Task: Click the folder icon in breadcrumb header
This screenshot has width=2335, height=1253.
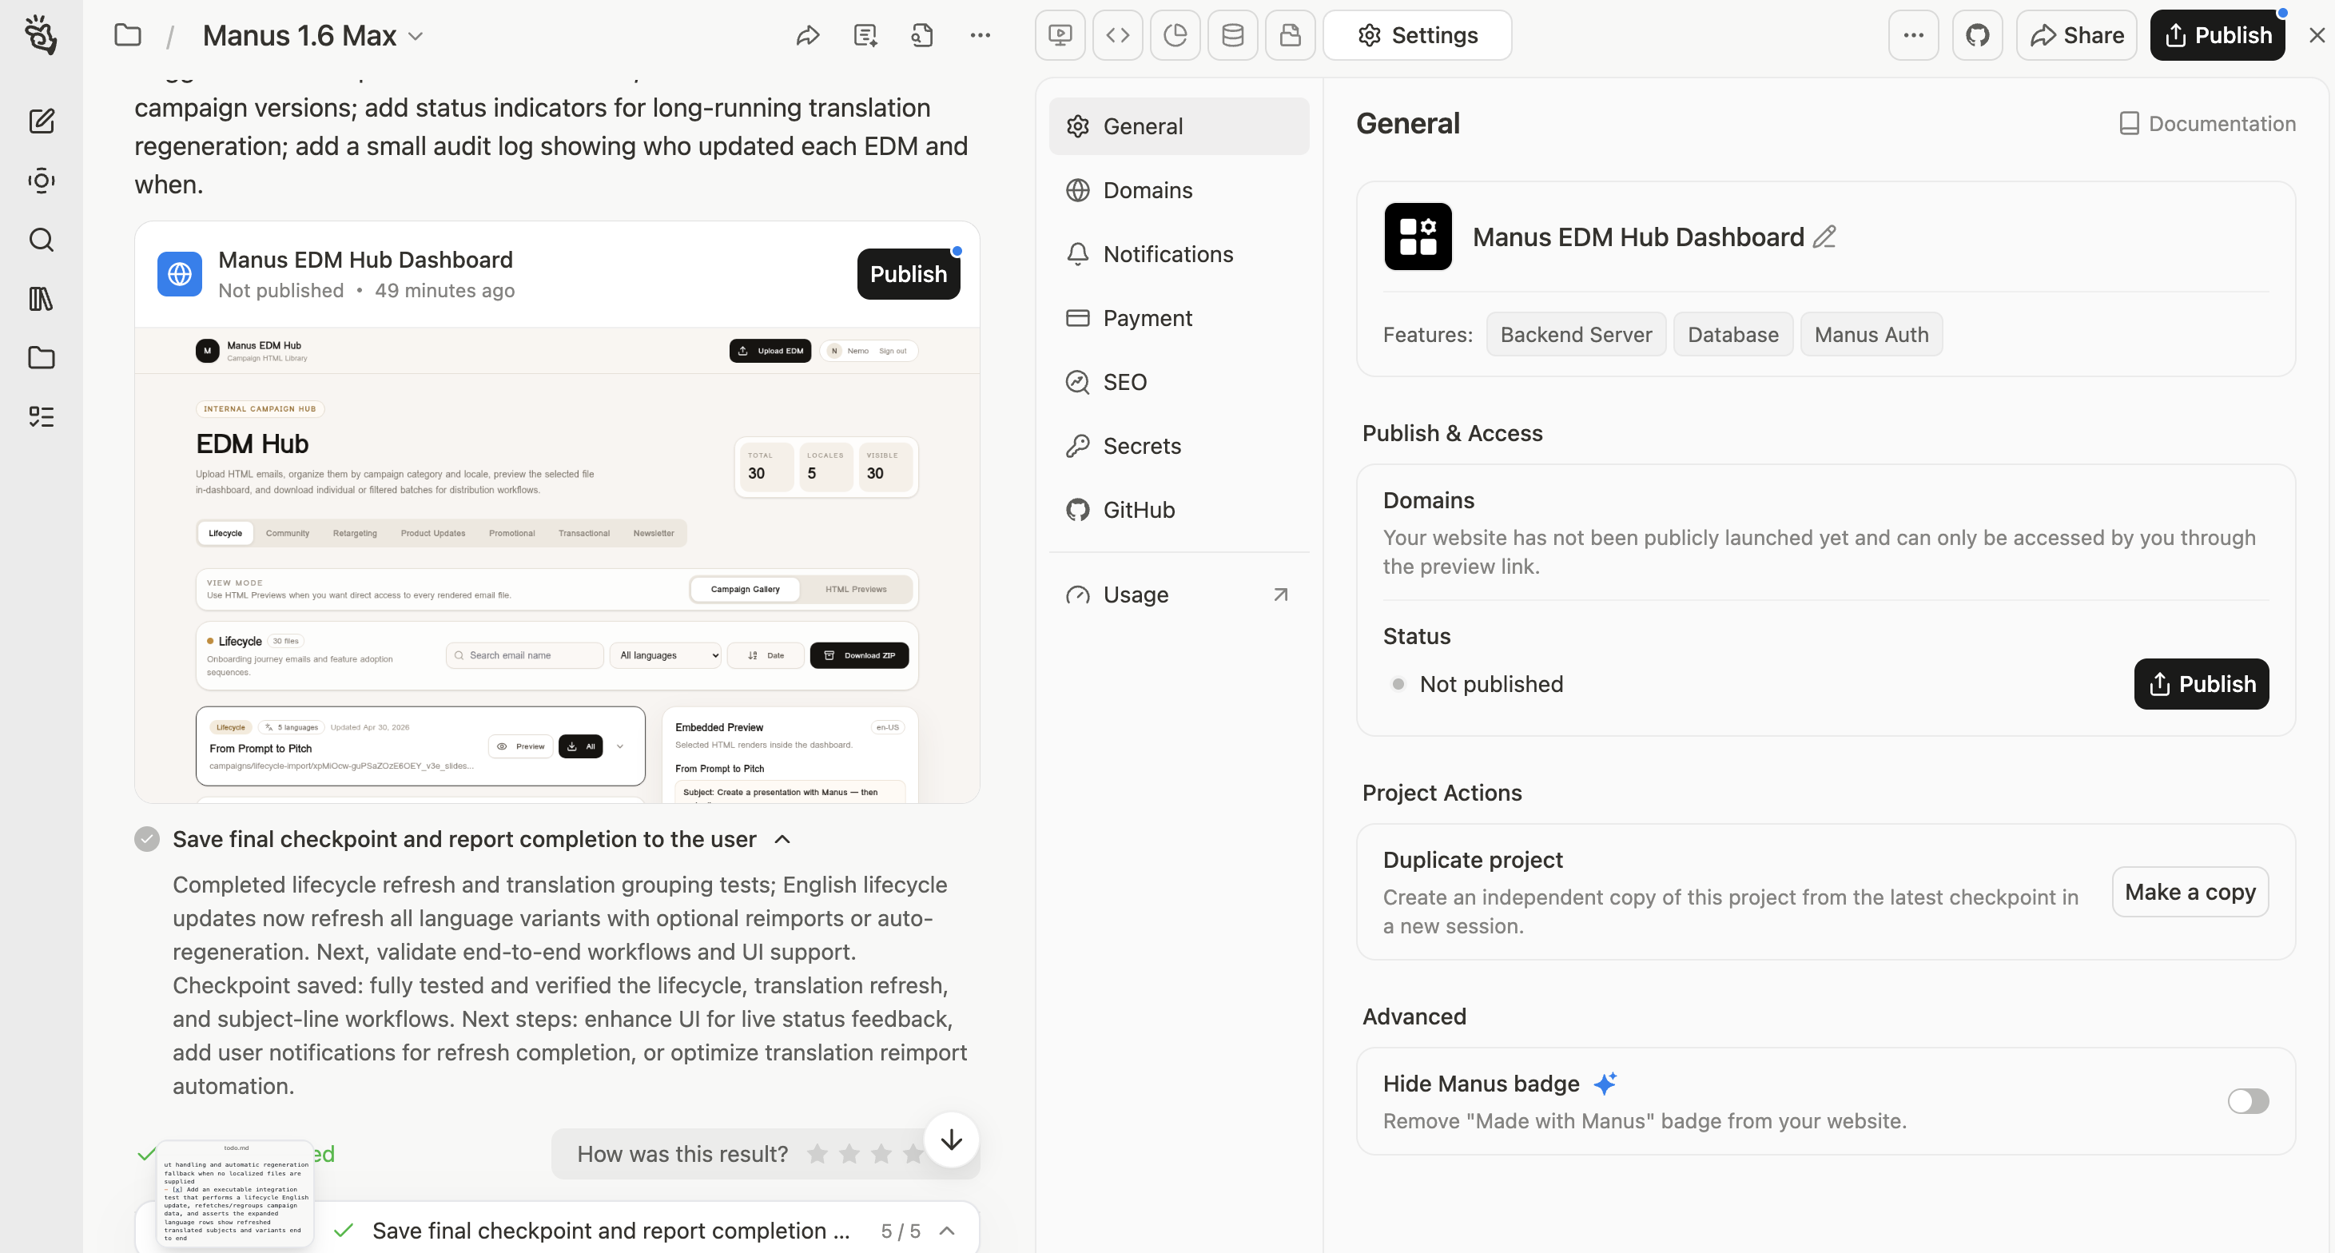Action: click(128, 35)
